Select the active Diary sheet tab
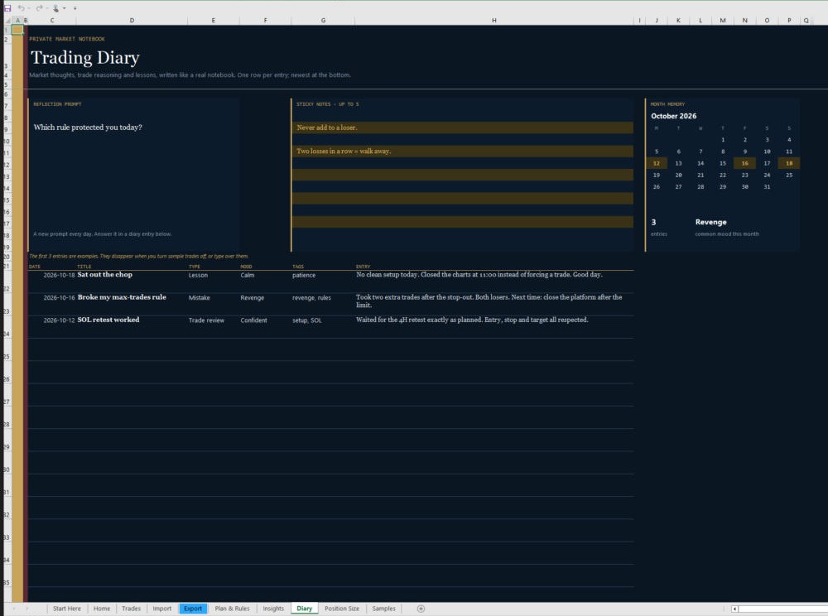The width and height of the screenshot is (828, 616). pos(304,609)
